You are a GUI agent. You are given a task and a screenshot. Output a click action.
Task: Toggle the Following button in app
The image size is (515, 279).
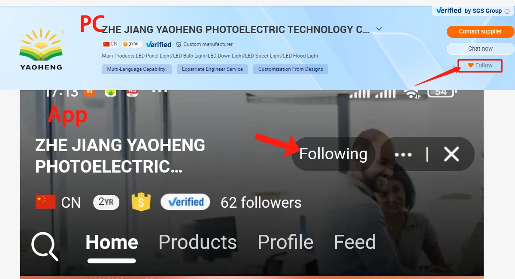tap(333, 154)
